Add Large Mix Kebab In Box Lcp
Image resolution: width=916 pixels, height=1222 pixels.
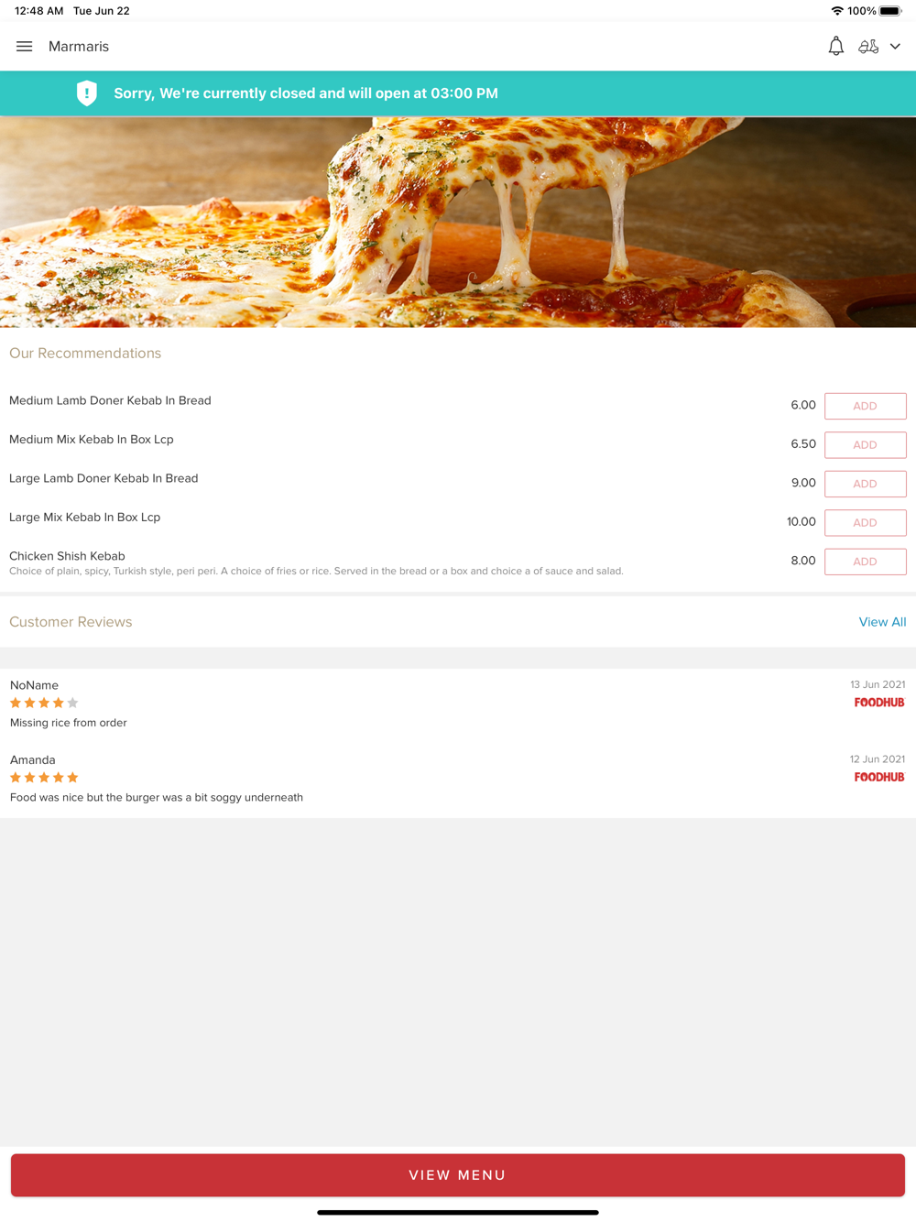click(x=865, y=523)
